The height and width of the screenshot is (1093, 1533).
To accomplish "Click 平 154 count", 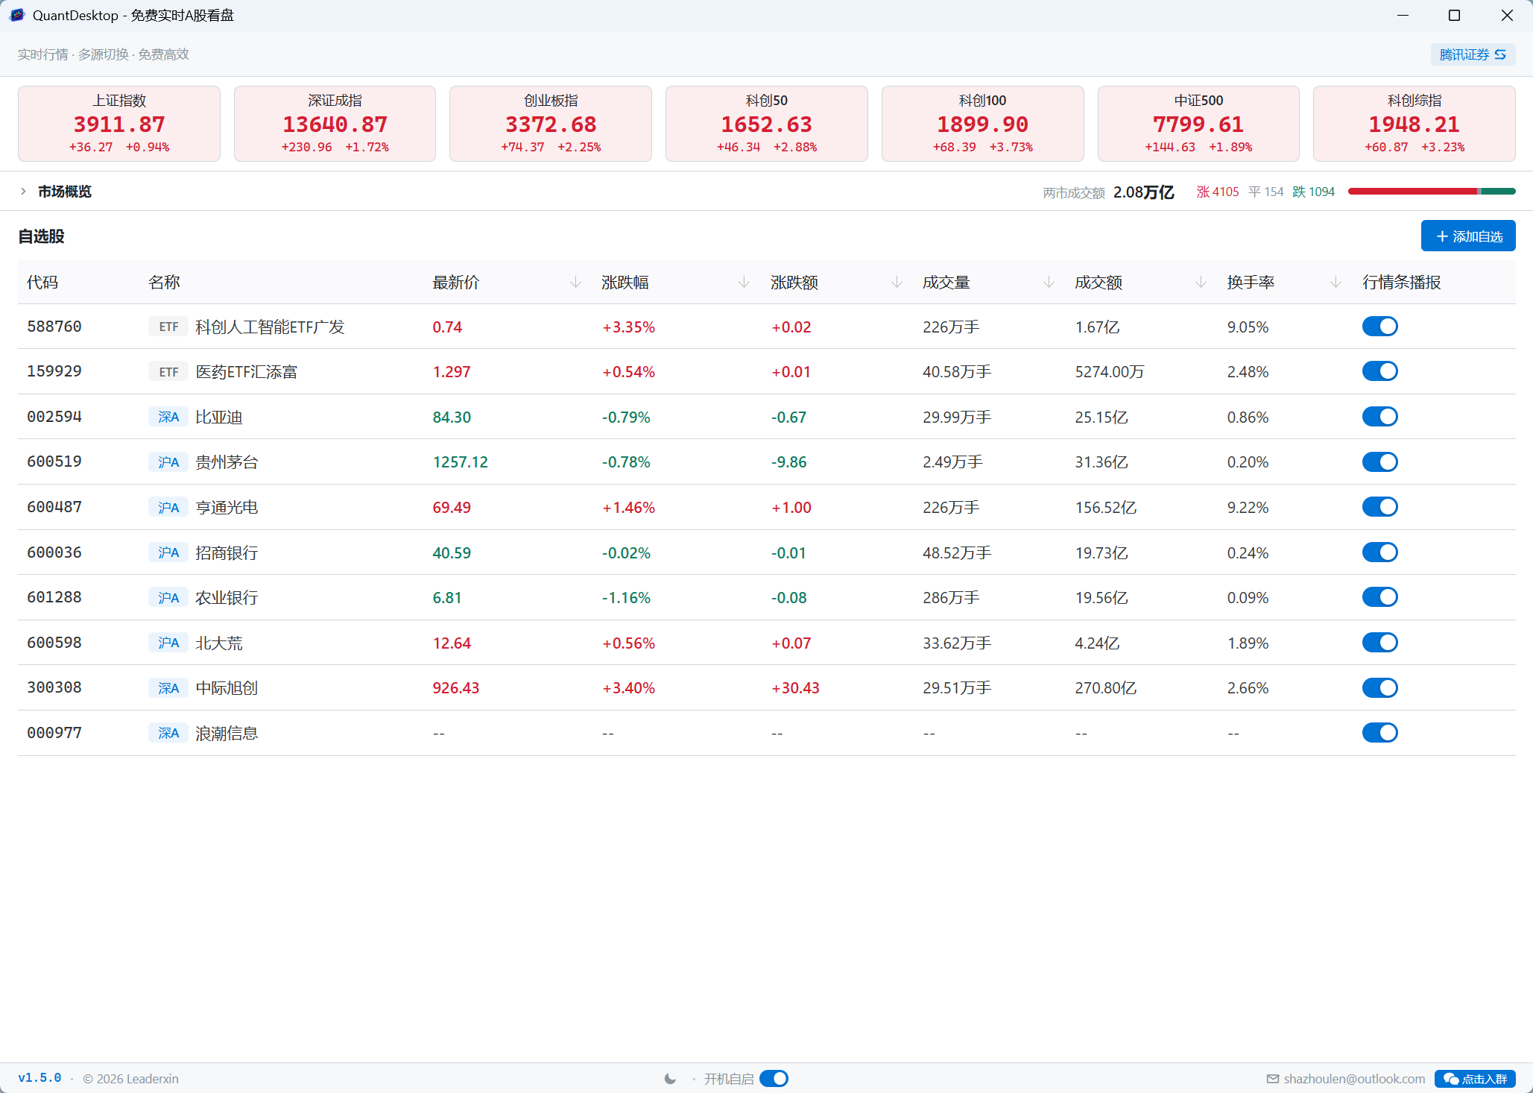I will tap(1265, 192).
